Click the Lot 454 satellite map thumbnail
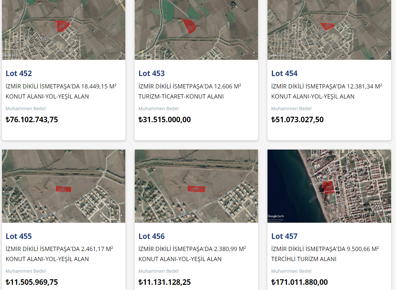 click(329, 30)
